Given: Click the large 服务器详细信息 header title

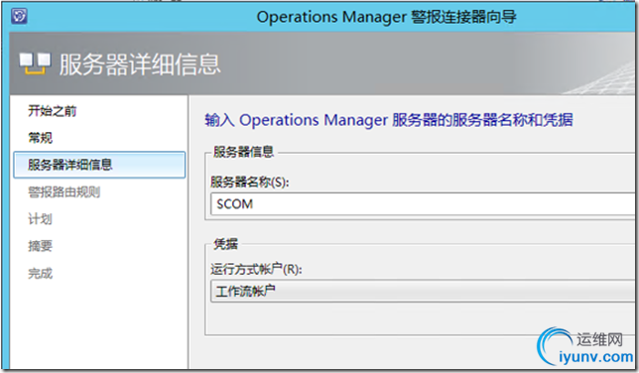Looking at the screenshot, I should pos(140,64).
